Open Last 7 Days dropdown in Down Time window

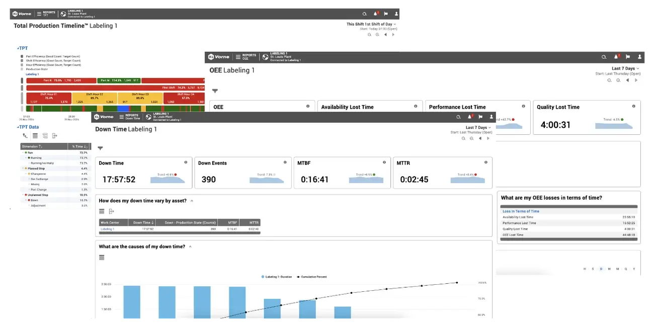(x=478, y=127)
